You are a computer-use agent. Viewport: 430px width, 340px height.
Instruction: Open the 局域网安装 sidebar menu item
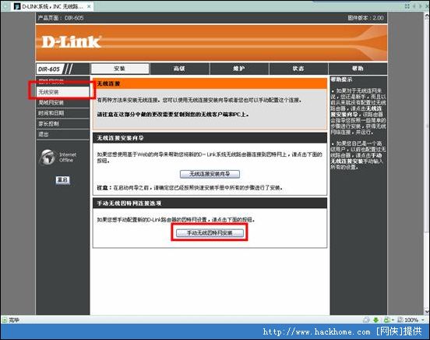tap(63, 102)
